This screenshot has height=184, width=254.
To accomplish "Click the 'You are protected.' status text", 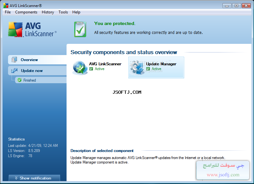I will coord(115,24).
